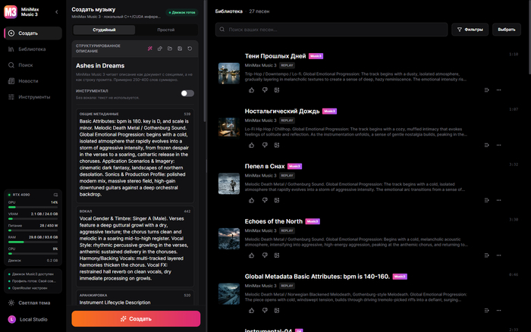The width and height of the screenshot is (531, 332).
Task: Click the reuse-prompt icon for Echoes of the North
Action: coord(277,255)
